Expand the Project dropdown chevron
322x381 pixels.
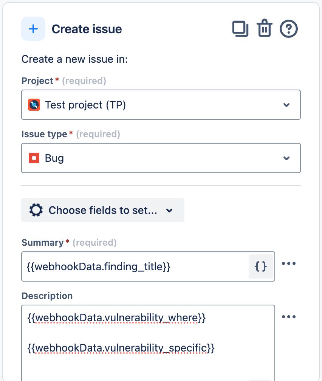pyautogui.click(x=286, y=105)
